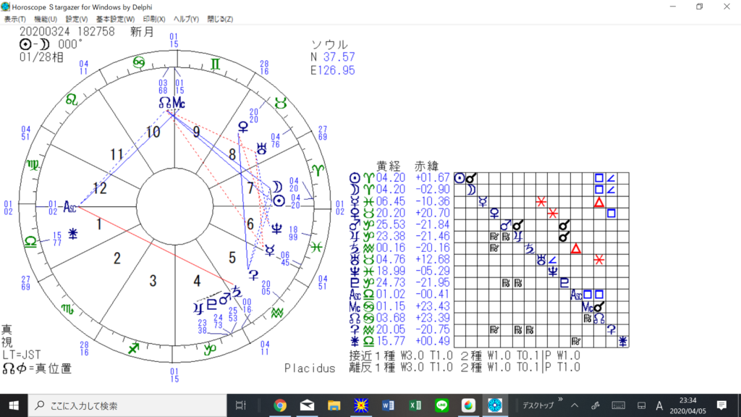Image resolution: width=741 pixels, height=417 pixels.
Task: Open Google Chrome from the taskbar
Action: 280,405
